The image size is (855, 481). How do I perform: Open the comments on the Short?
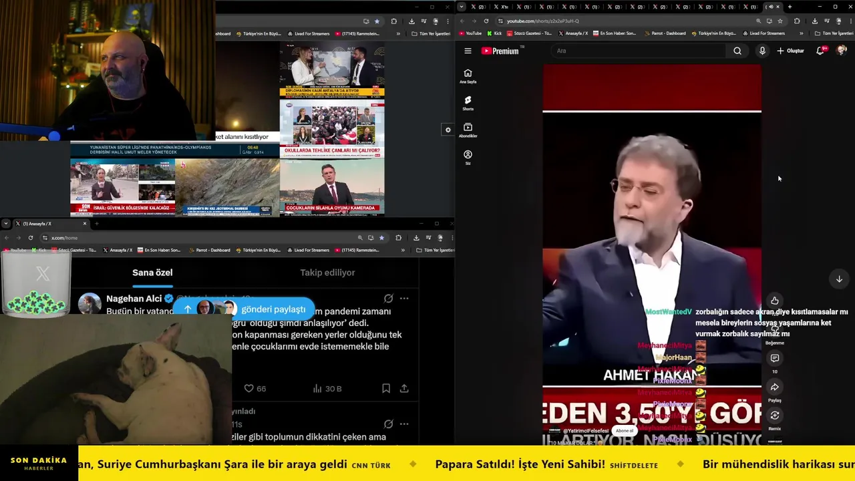(775, 359)
